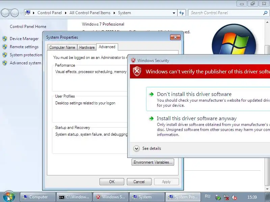Click the muted volume tray icon

coord(234,197)
